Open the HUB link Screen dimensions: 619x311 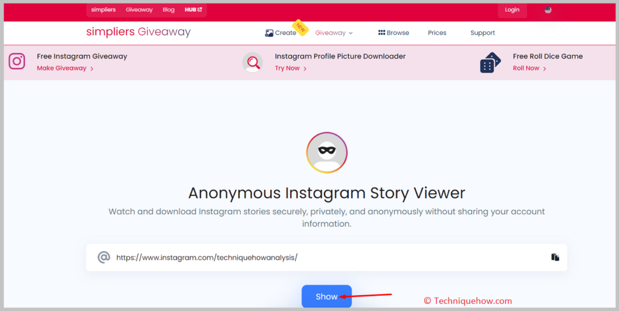click(x=193, y=10)
